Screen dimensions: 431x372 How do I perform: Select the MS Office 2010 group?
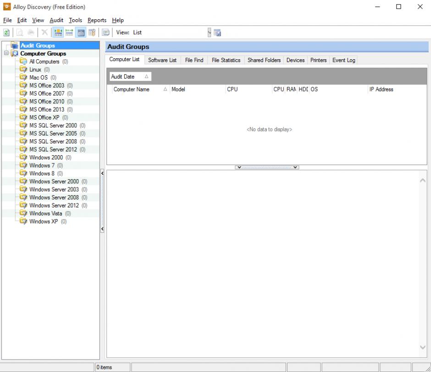47,101
